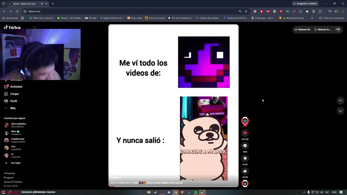Toggle the microphone tray icon
Viewport: 347px width, 195px height.
[x=309, y=192]
